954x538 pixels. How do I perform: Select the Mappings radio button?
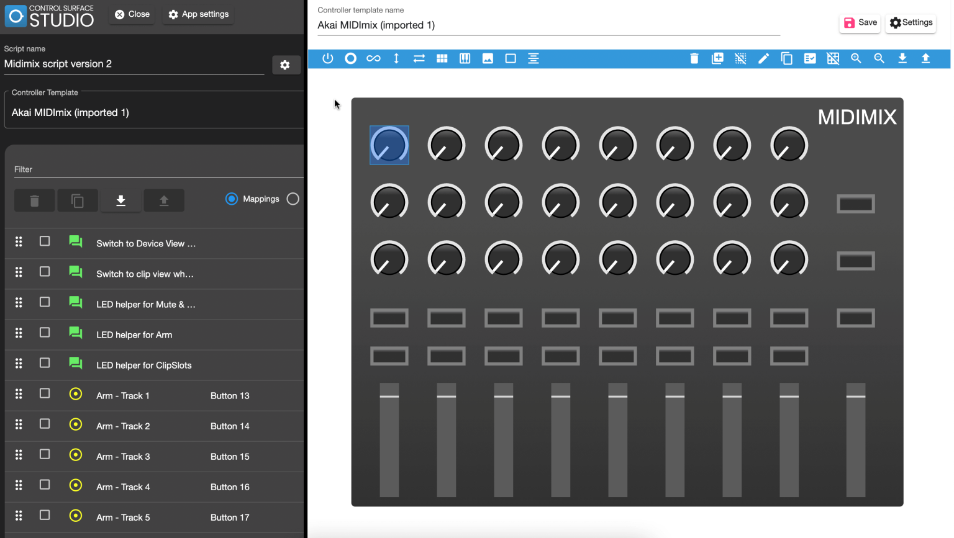click(232, 199)
